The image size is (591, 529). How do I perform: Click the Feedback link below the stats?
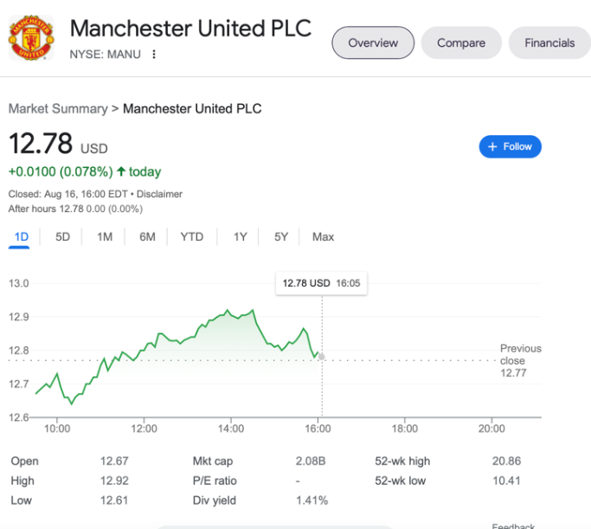coord(514,525)
